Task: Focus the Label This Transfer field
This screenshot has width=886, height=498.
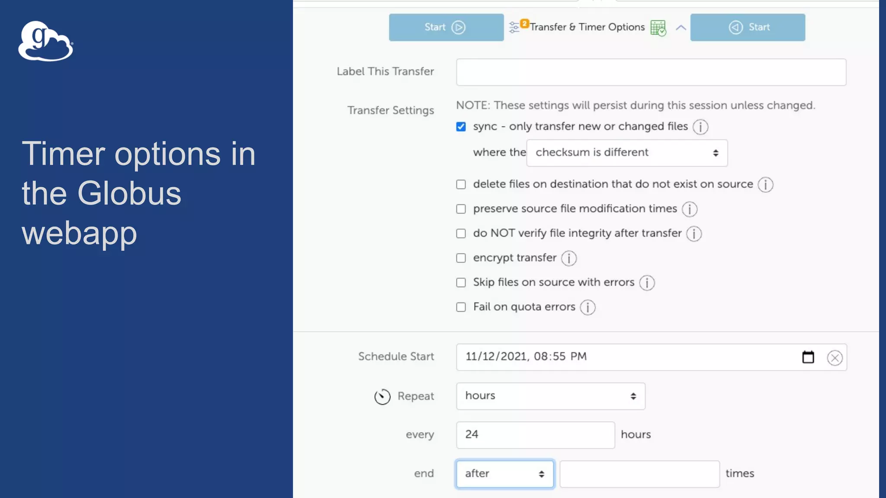Action: [x=651, y=72]
